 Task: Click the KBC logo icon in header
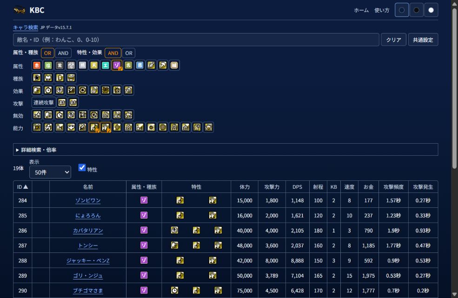coord(20,10)
